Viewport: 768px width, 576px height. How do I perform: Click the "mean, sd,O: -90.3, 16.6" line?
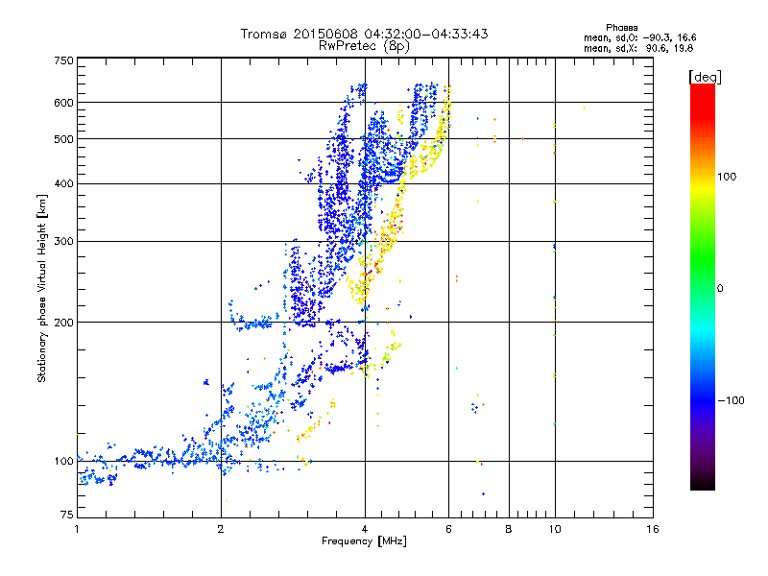(639, 37)
